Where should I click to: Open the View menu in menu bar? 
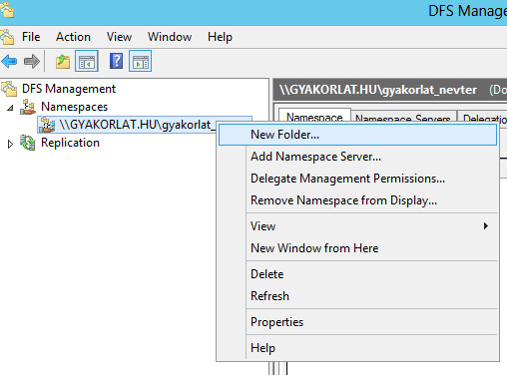(119, 37)
